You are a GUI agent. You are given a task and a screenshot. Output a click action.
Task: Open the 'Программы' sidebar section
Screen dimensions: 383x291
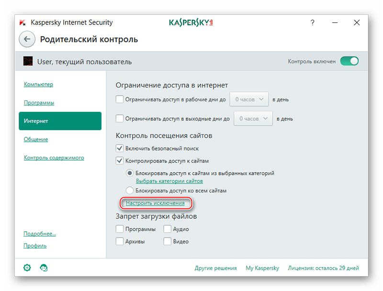coord(39,103)
